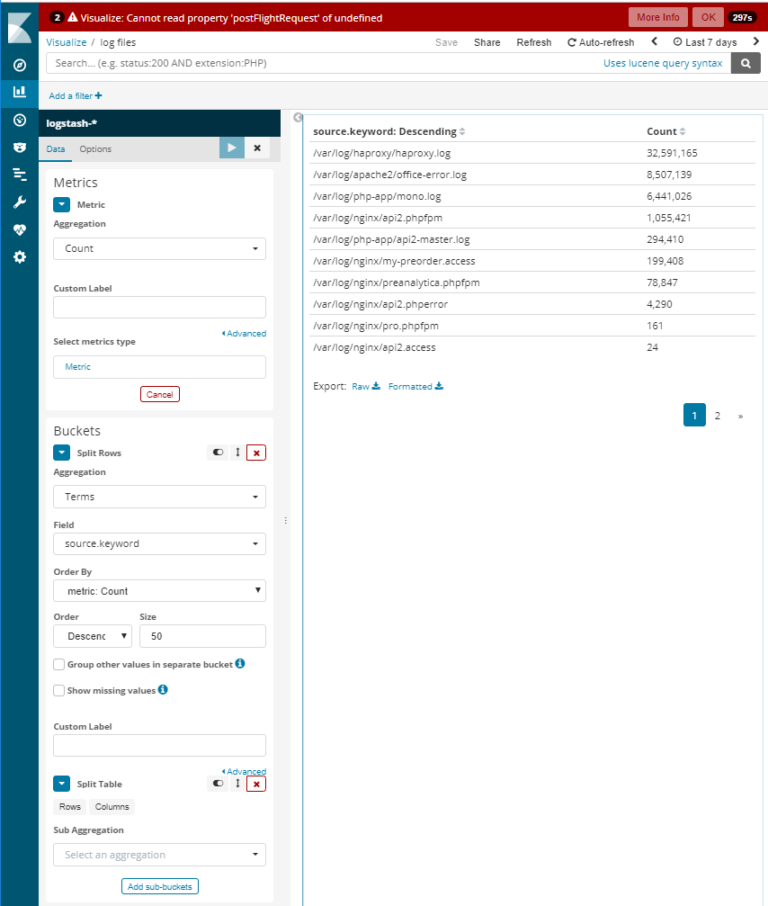Check the Show missing values box

click(59, 691)
